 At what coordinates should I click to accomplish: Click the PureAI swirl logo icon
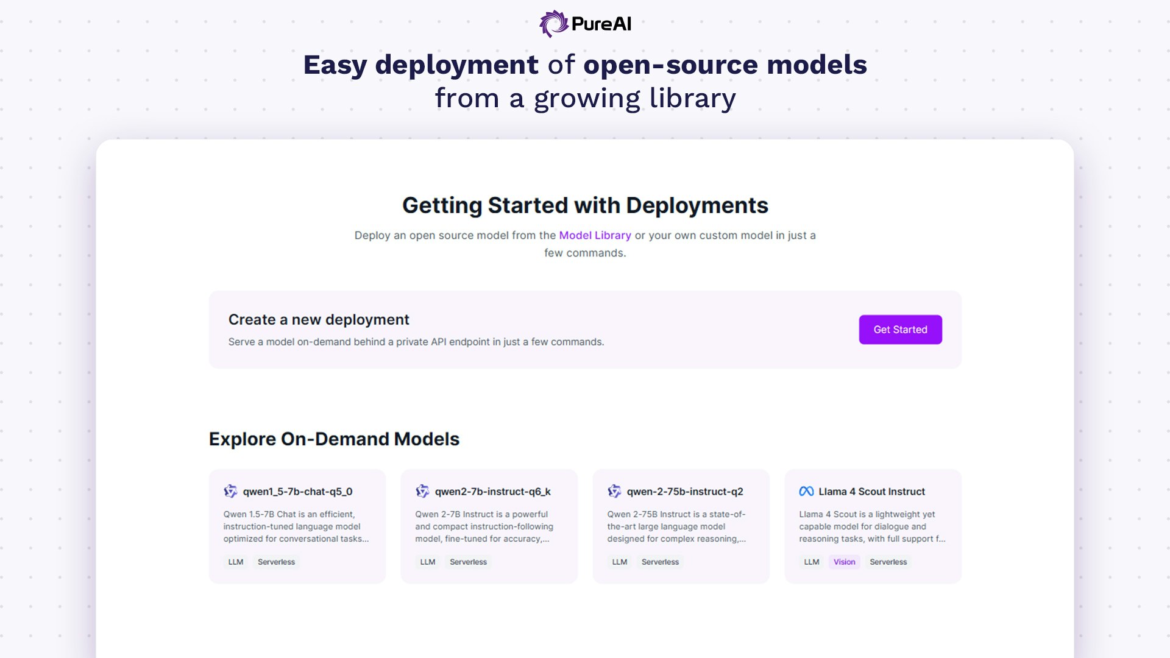tap(553, 24)
